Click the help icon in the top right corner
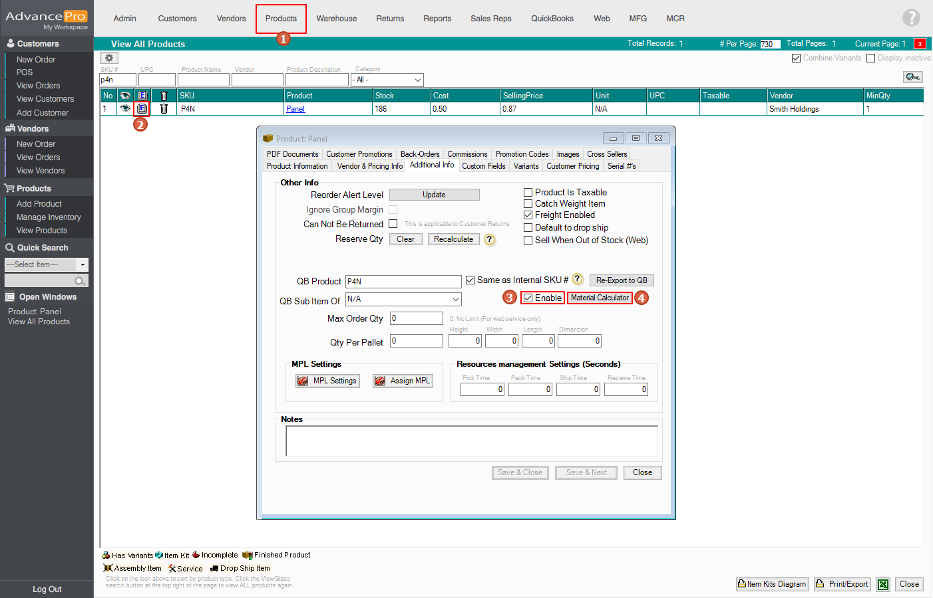933x598 pixels. pos(911,17)
